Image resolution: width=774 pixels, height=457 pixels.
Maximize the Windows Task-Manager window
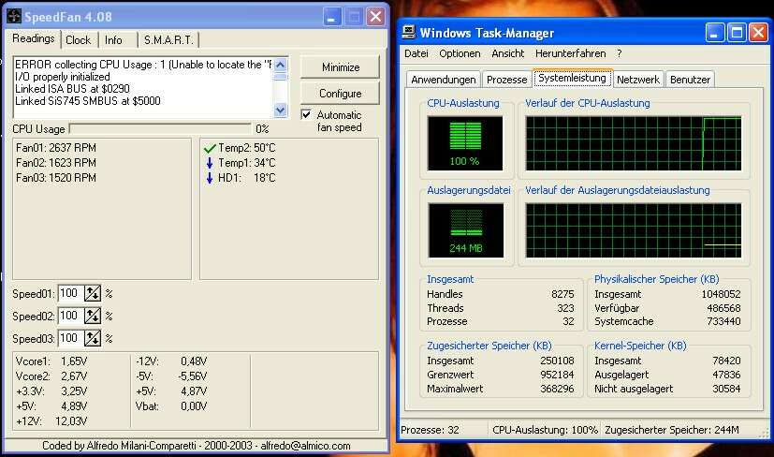pyautogui.click(x=737, y=33)
